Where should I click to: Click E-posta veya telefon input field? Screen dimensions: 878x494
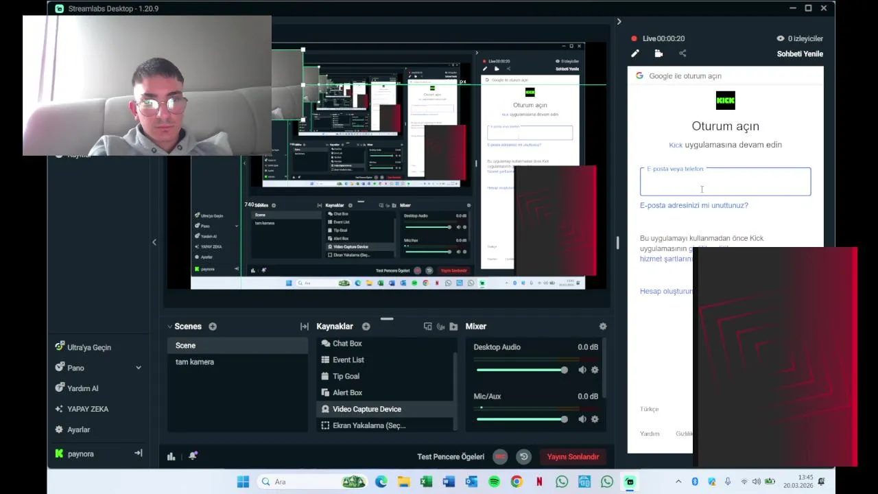pyautogui.click(x=725, y=182)
